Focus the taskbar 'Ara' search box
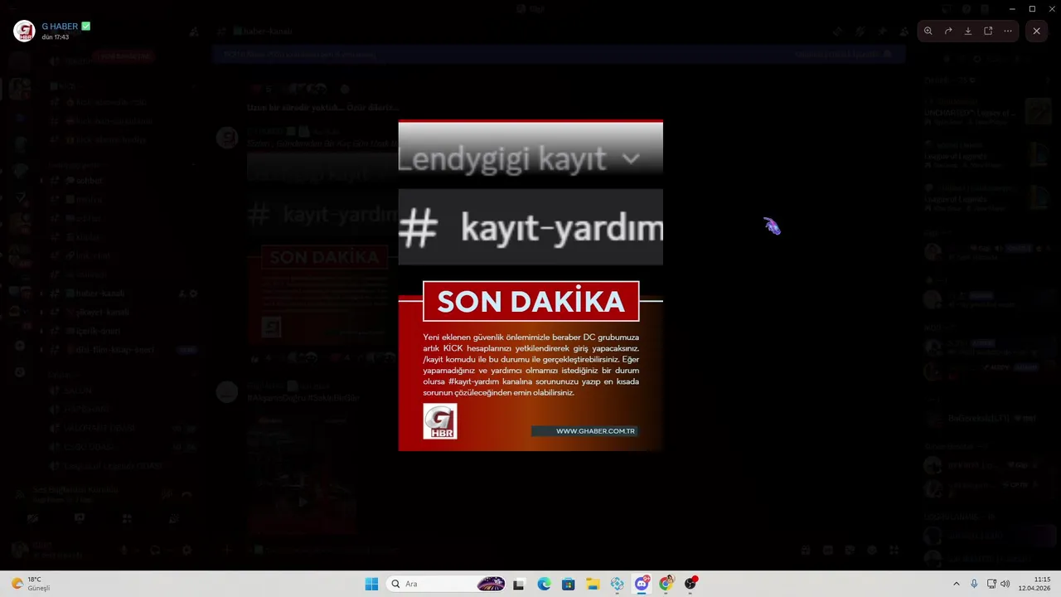The height and width of the screenshot is (597, 1061). 448,584
